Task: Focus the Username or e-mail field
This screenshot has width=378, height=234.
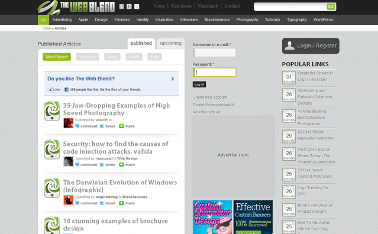Action: (x=215, y=53)
